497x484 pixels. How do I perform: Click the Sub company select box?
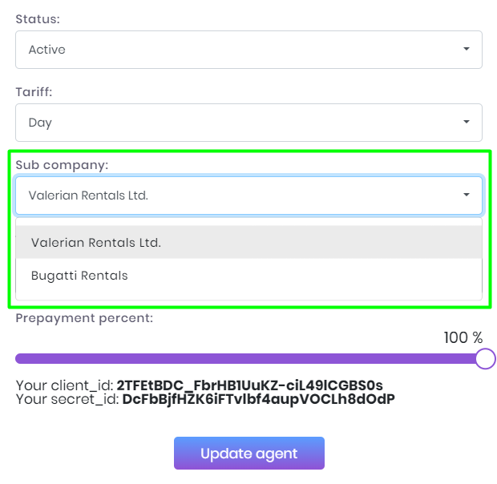(x=240, y=196)
